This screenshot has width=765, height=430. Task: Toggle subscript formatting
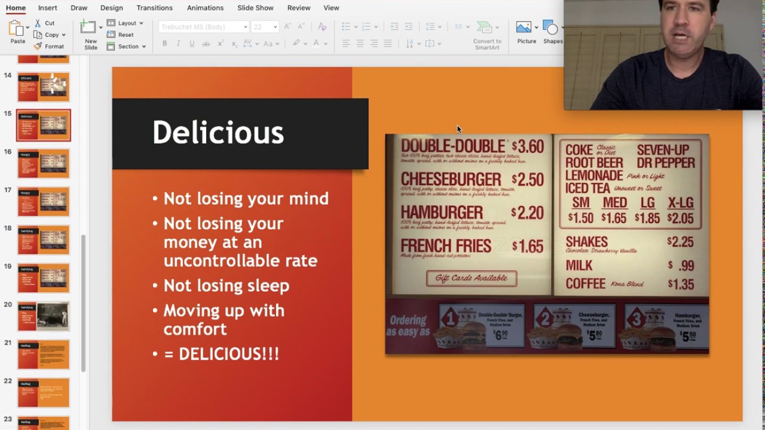coord(234,44)
